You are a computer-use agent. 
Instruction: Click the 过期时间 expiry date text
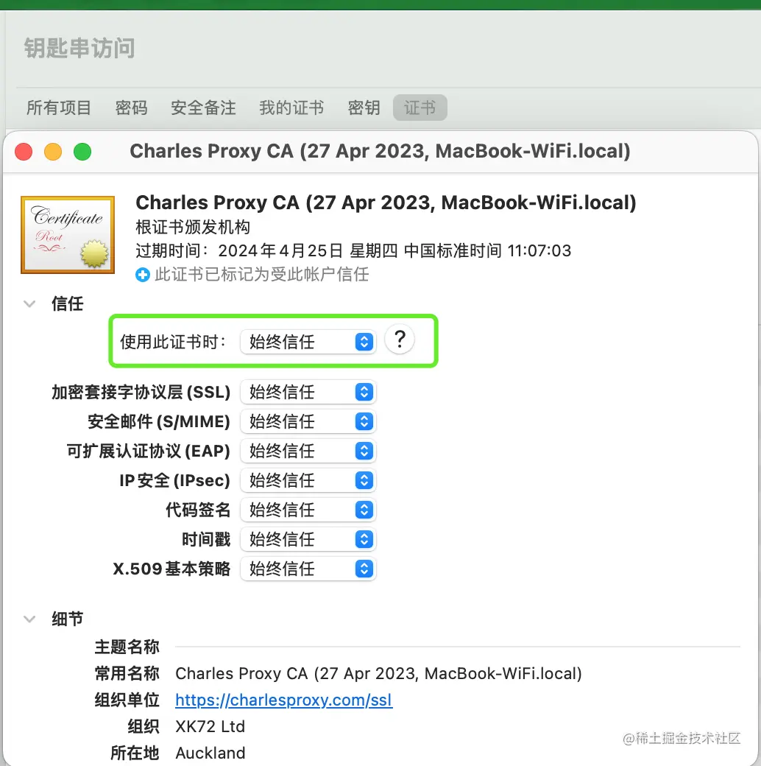click(353, 250)
